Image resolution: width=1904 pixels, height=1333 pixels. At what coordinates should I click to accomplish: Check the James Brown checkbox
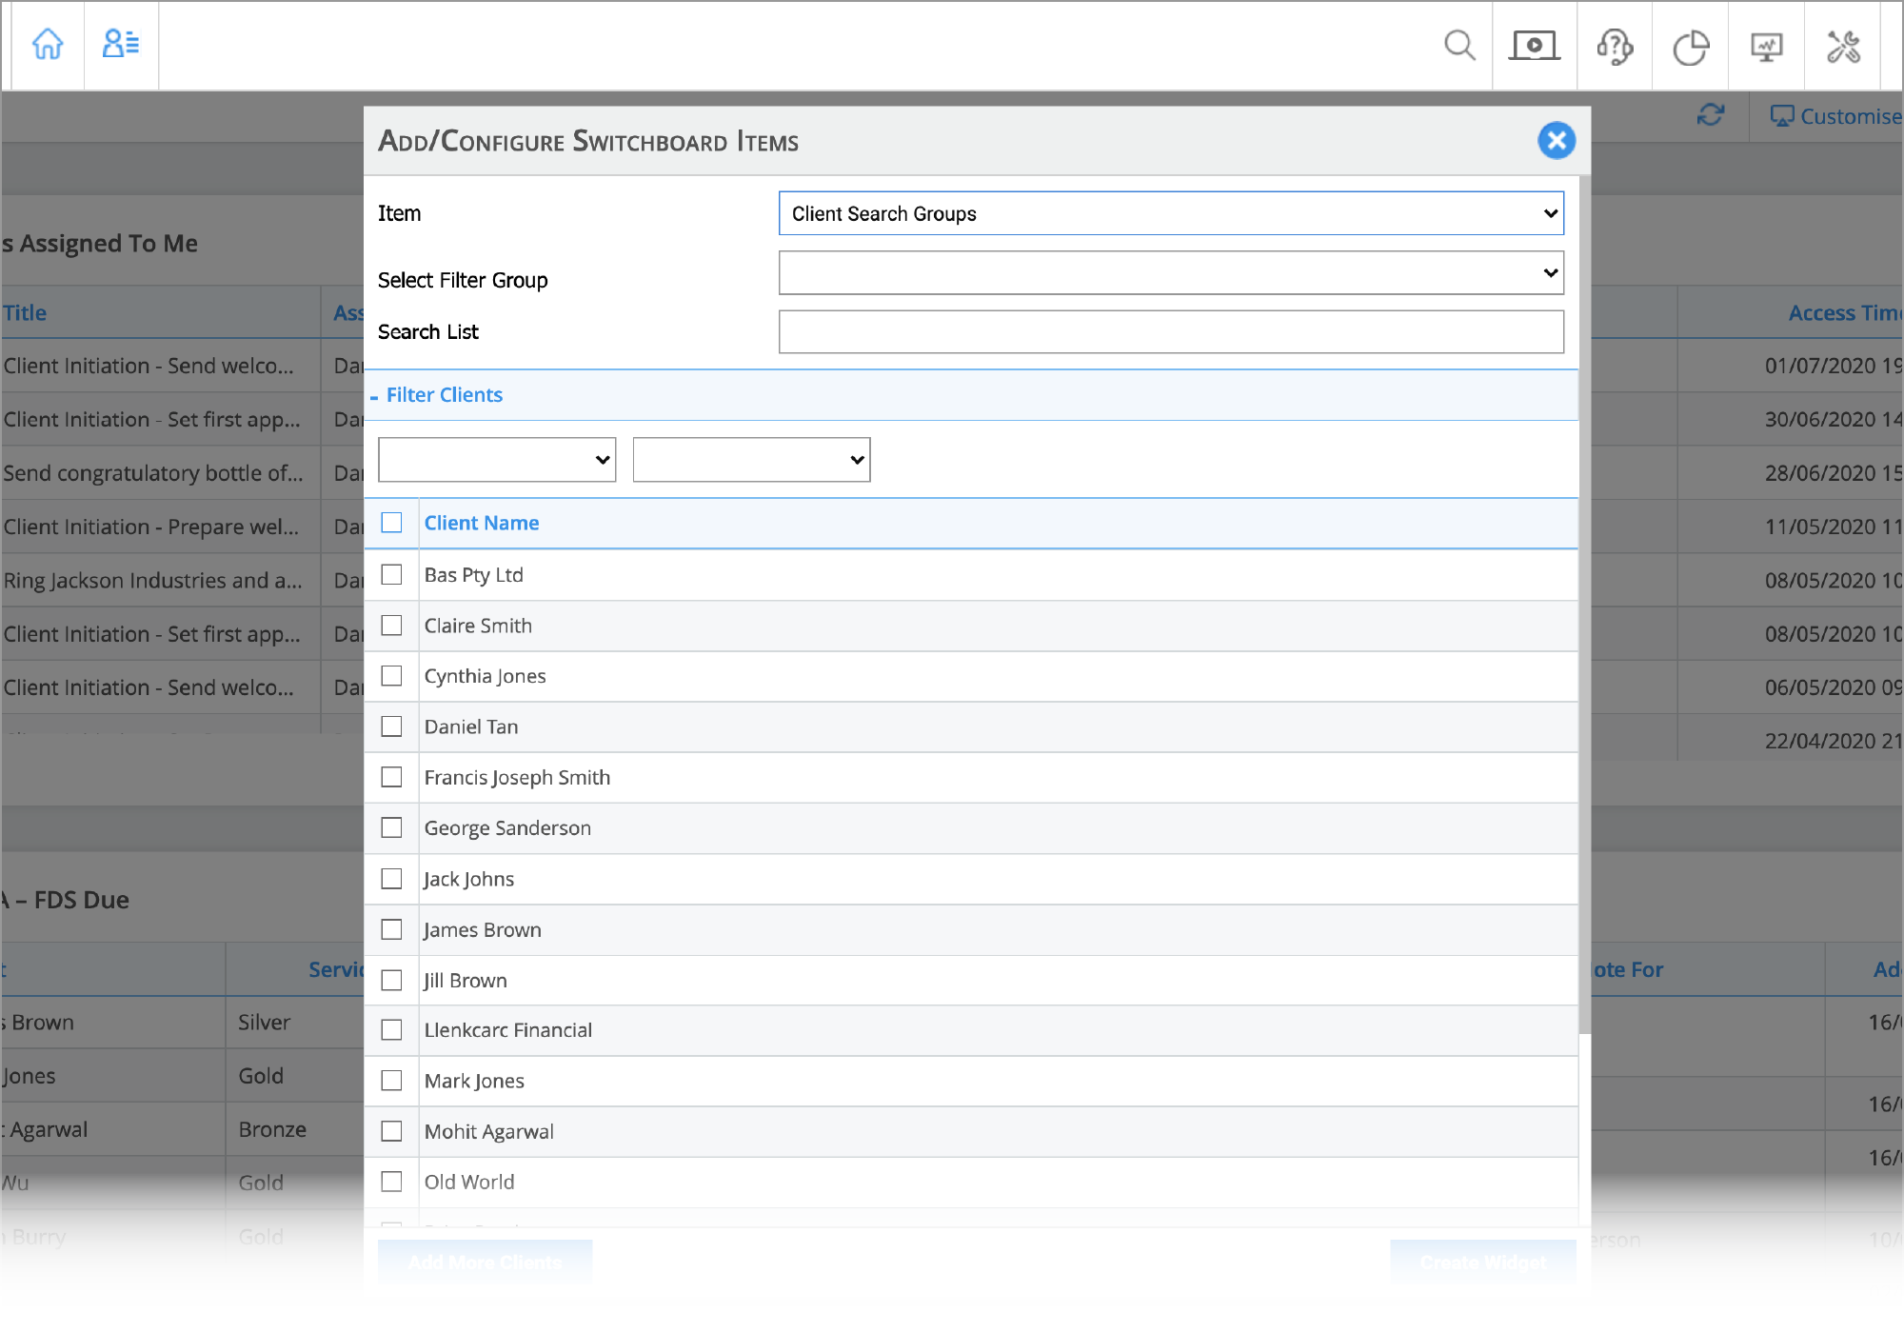[x=391, y=929]
